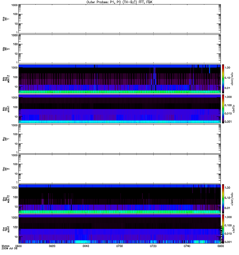This screenshot has width=239, height=255.
Task: Click the plot title "Outer Probes: P1, P2 (TH-B,C) FFT, FBK"
Action: click(119, 2)
